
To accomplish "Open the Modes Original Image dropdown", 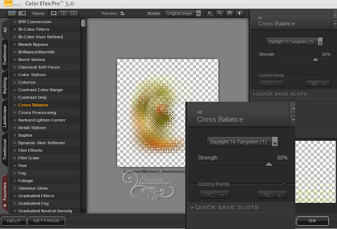I will point(182,13).
